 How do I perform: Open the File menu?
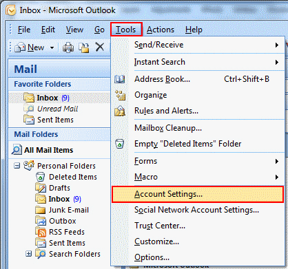[24, 30]
